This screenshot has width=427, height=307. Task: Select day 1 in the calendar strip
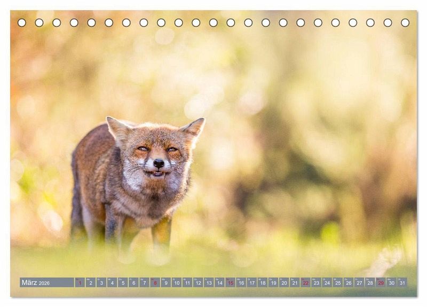pyautogui.click(x=80, y=282)
